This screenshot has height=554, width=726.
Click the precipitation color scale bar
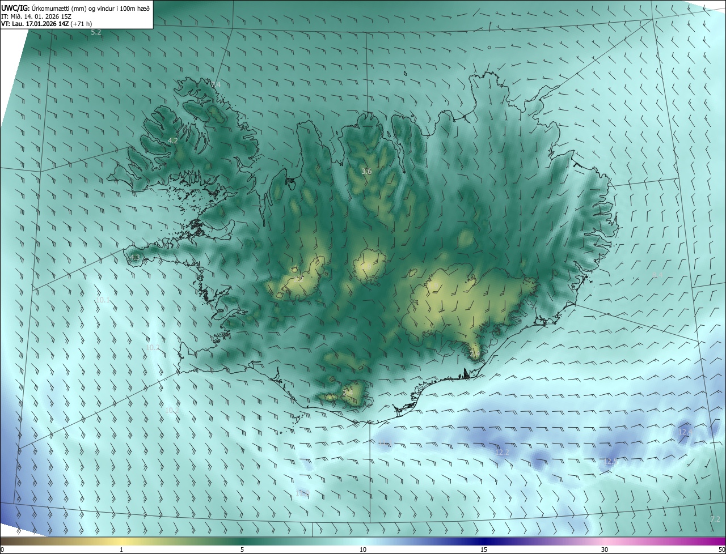coord(363,542)
